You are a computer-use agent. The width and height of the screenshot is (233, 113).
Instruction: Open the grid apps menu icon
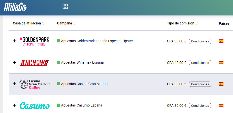click(65, 6)
